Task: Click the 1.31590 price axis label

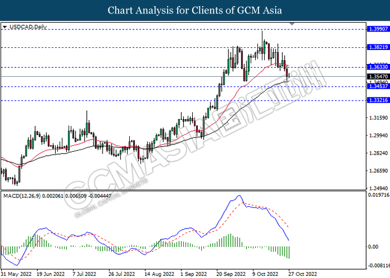Action: (x=378, y=118)
